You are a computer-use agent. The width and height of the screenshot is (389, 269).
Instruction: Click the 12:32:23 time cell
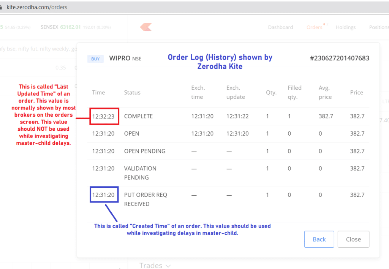coord(103,116)
